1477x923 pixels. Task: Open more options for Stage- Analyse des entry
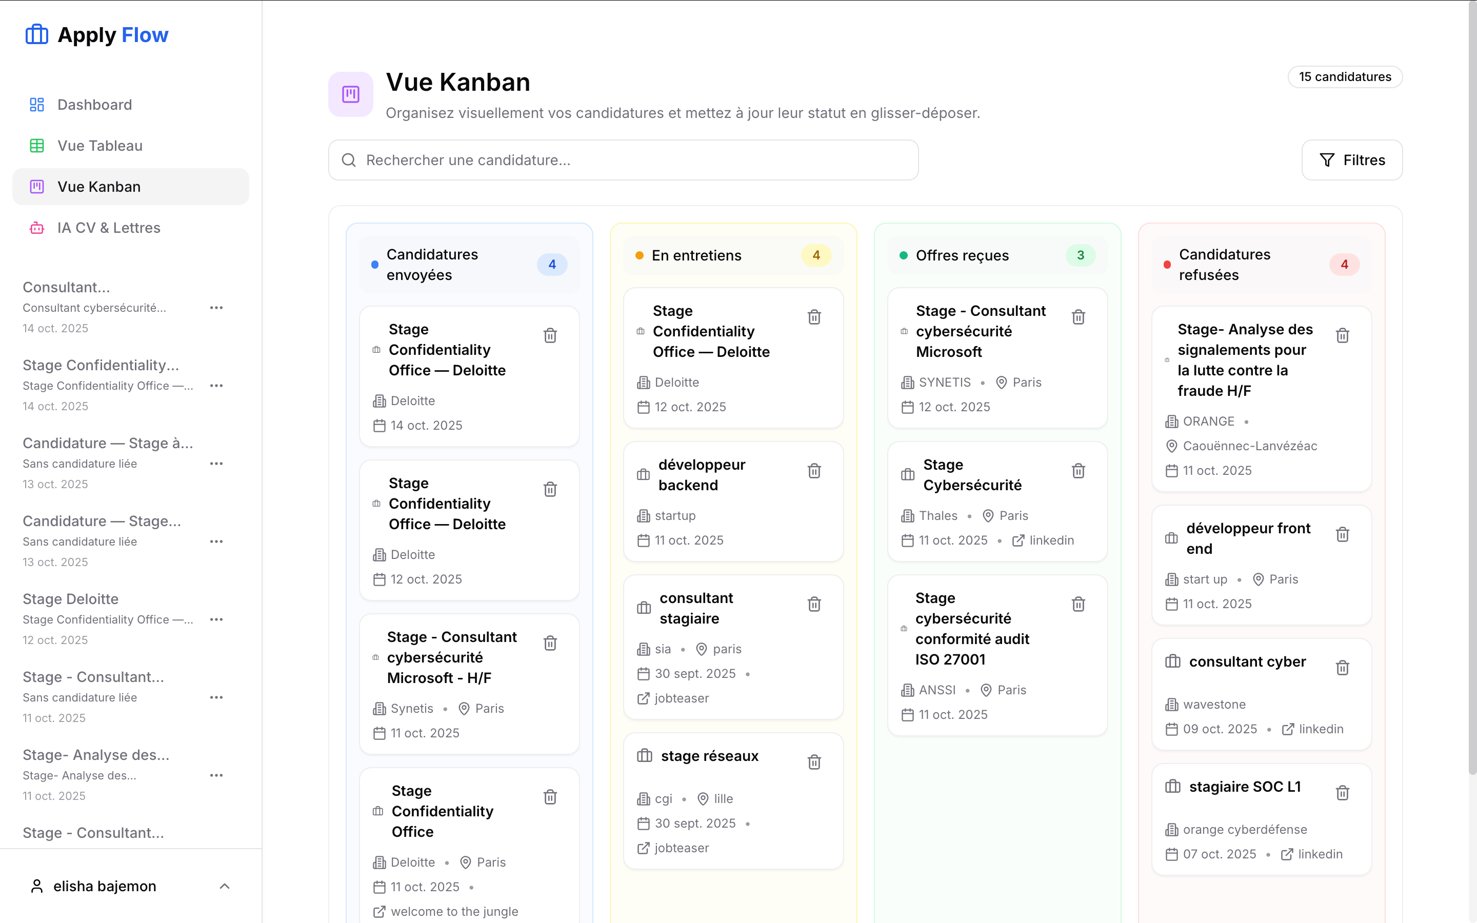pos(216,775)
